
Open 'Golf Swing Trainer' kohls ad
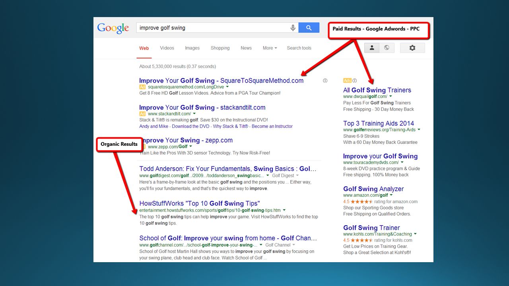pyautogui.click(x=371, y=228)
